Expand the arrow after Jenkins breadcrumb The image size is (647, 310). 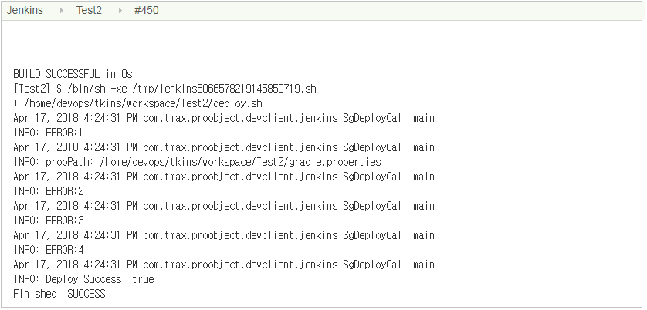pos(62,10)
